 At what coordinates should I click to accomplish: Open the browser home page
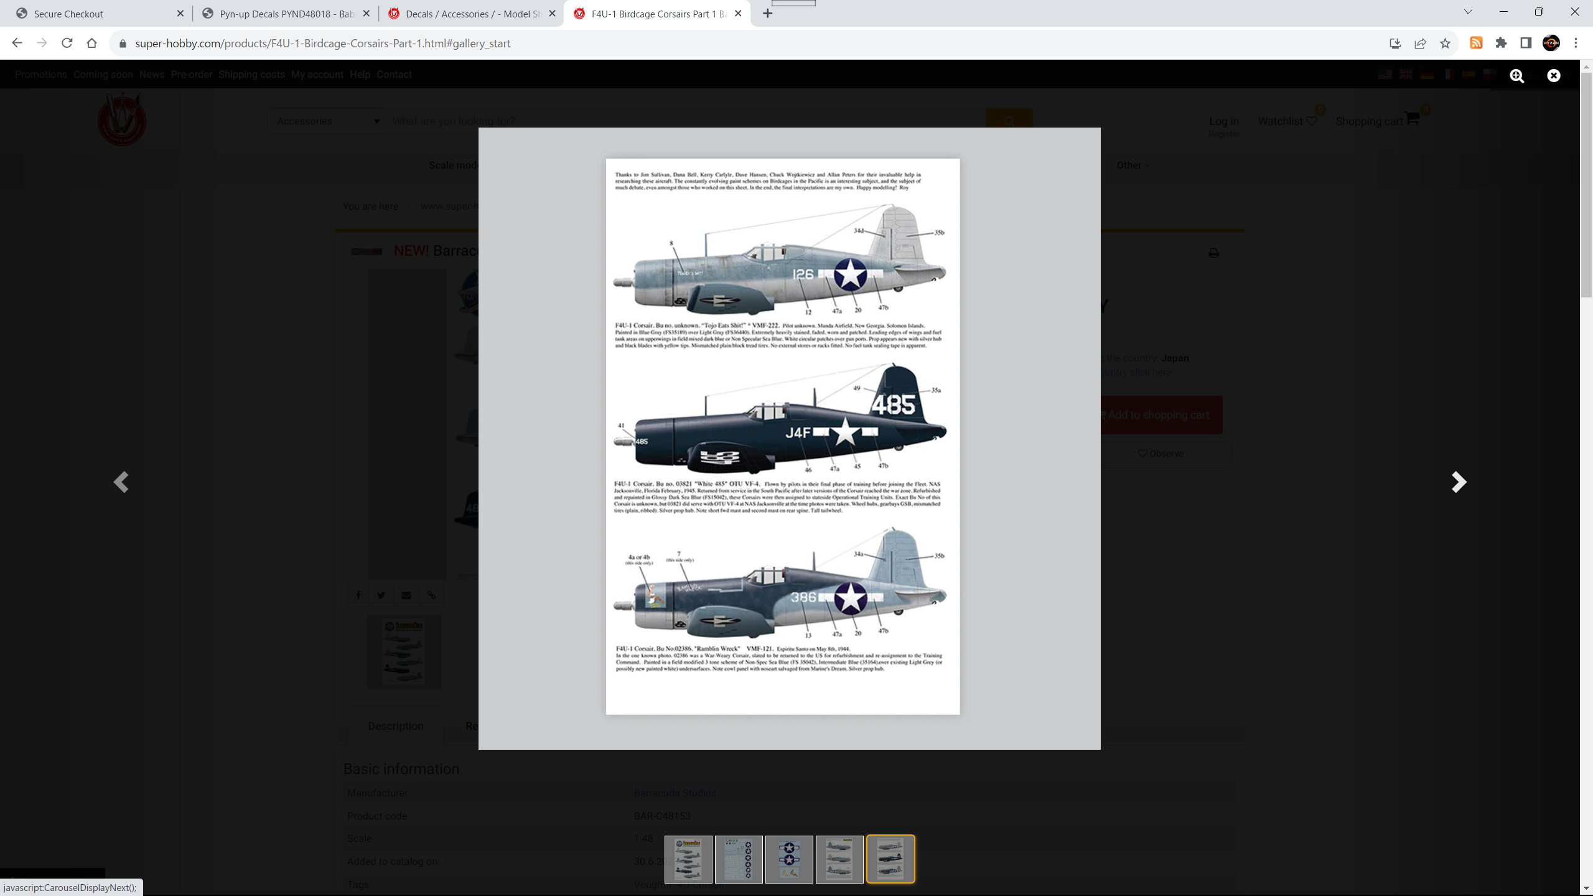(91, 43)
